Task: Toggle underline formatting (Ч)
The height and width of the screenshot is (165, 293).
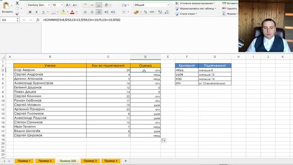Action: pyautogui.click(x=43, y=12)
